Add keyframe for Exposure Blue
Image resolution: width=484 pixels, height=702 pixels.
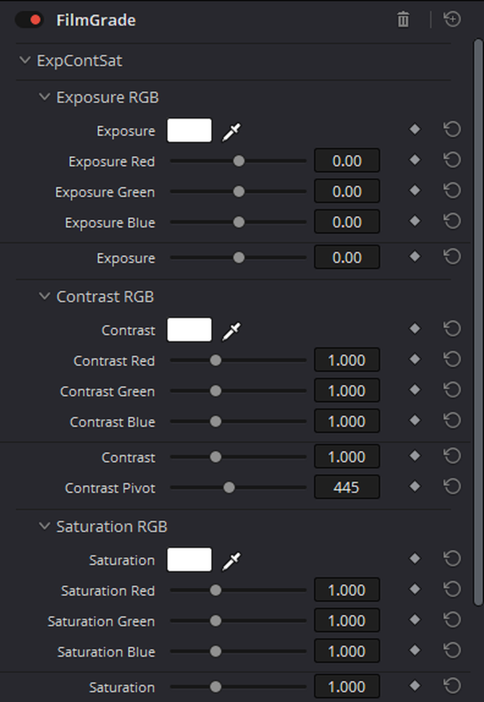[x=415, y=221]
